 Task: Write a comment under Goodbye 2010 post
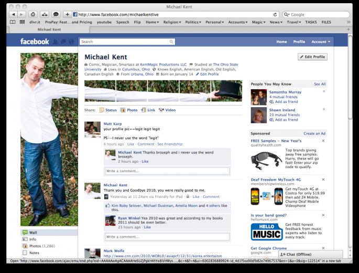click(167, 237)
